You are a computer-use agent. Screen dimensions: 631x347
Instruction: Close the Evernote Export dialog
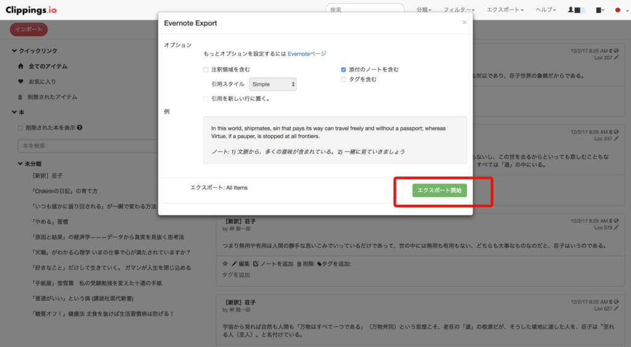pyautogui.click(x=465, y=23)
